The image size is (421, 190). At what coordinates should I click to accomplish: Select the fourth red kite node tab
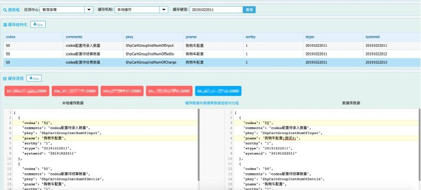(x=169, y=91)
